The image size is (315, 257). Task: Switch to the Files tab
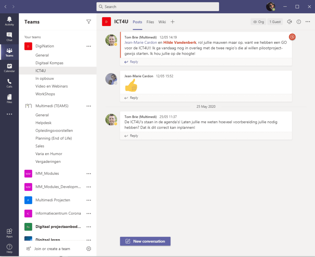point(150,22)
